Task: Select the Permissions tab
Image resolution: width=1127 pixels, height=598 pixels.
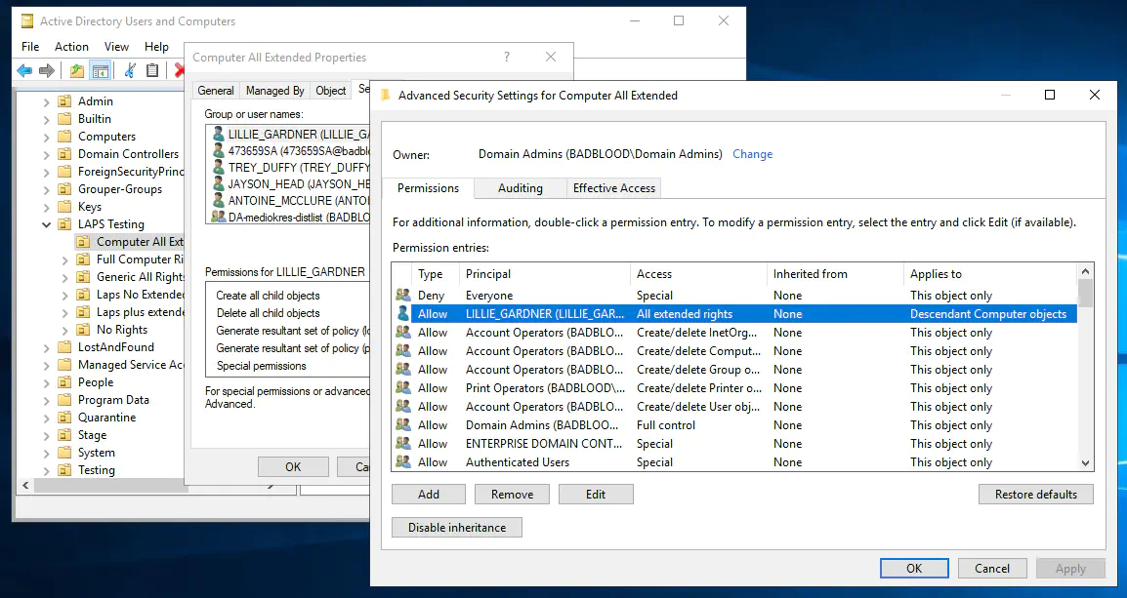Action: 428,188
